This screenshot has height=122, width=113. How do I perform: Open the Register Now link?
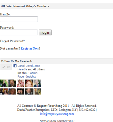click(30, 49)
